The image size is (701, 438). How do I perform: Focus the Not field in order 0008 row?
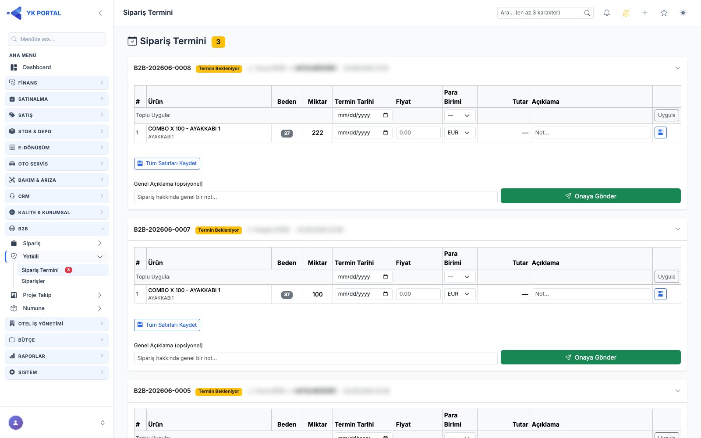tap(591, 133)
